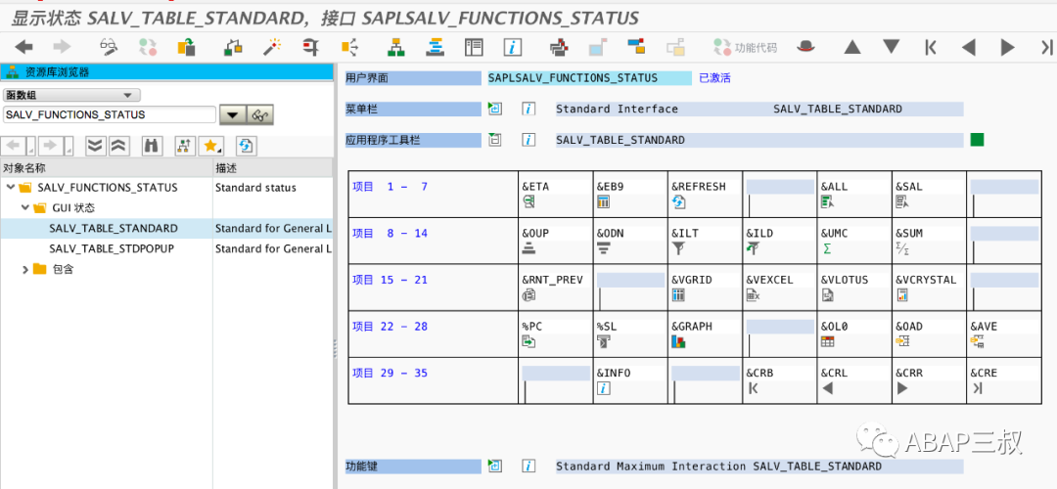Click the 对象名称 column header
This screenshot has width=1057, height=489.
pyautogui.click(x=107, y=167)
